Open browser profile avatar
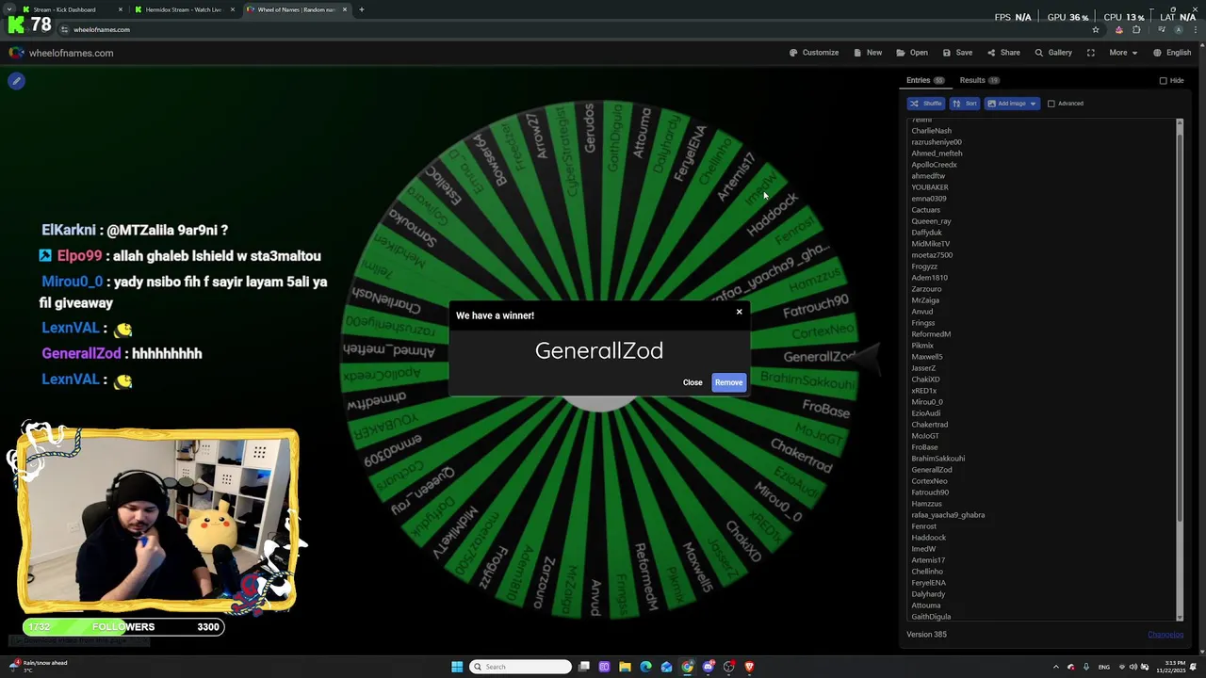 (1178, 29)
